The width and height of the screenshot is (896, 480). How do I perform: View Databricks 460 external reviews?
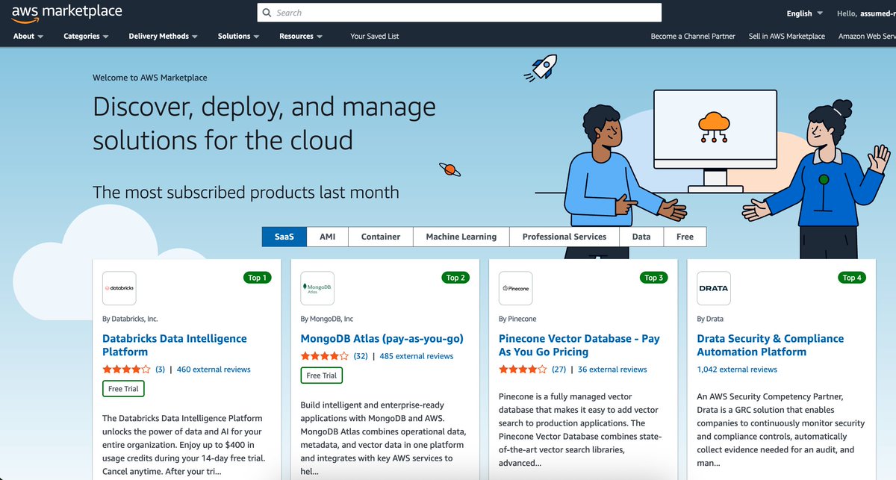214,370
